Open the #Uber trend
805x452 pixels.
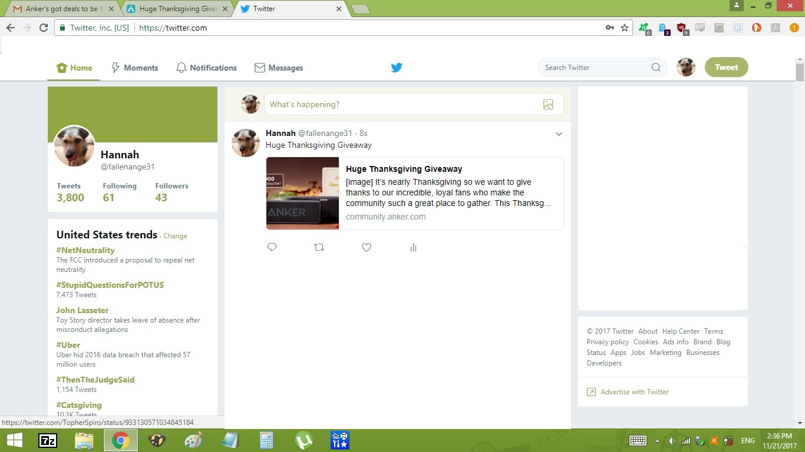pos(68,345)
